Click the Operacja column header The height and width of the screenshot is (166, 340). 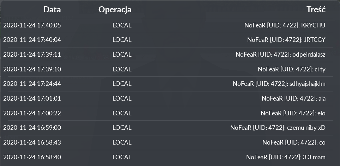point(115,10)
